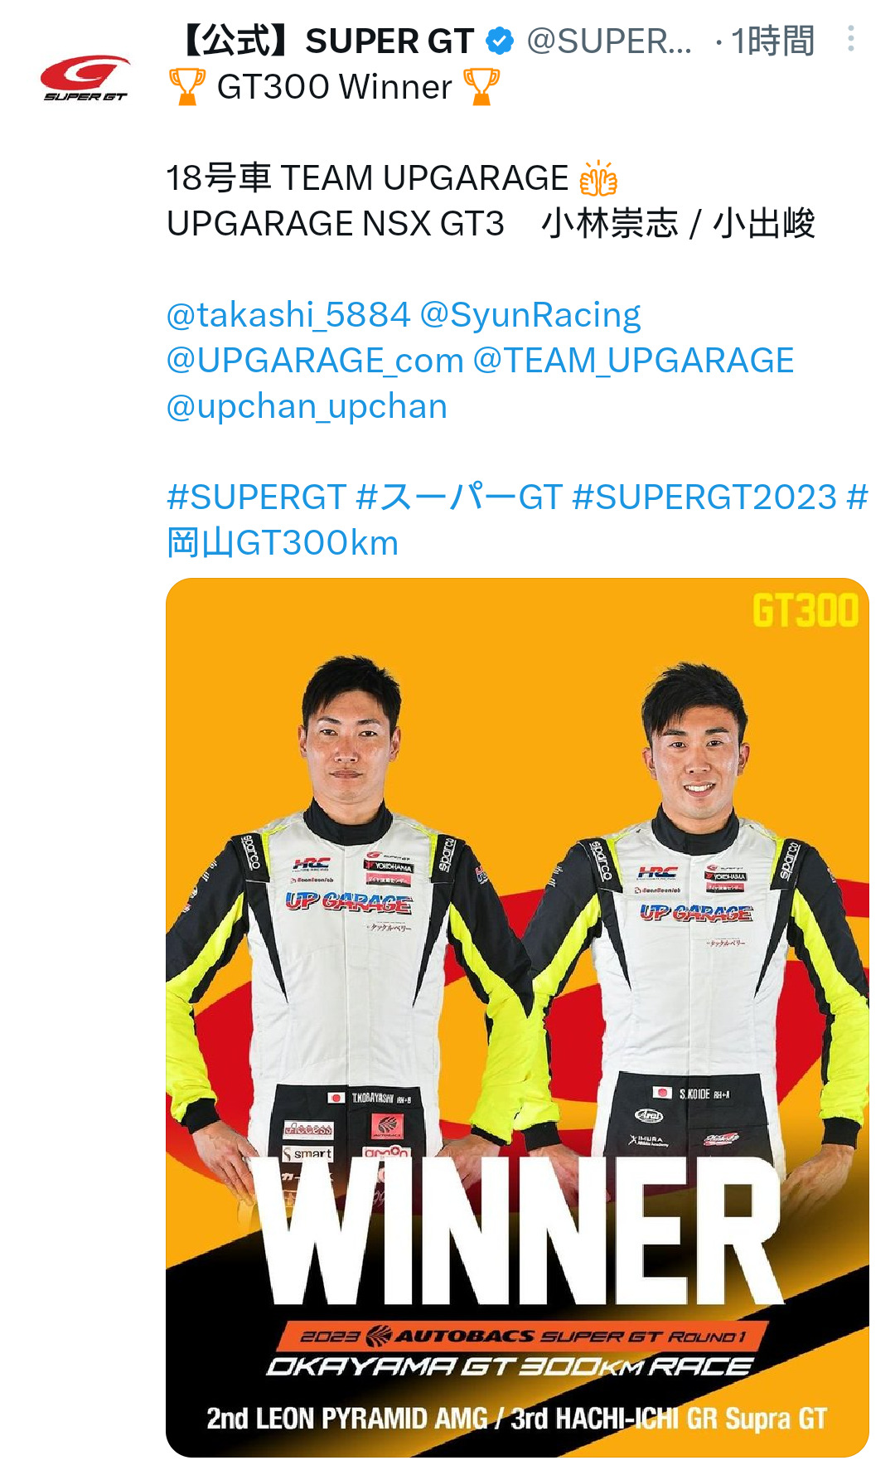Tap the 1時間 tweet timestamp
The width and height of the screenshot is (895, 1470).
point(772,41)
